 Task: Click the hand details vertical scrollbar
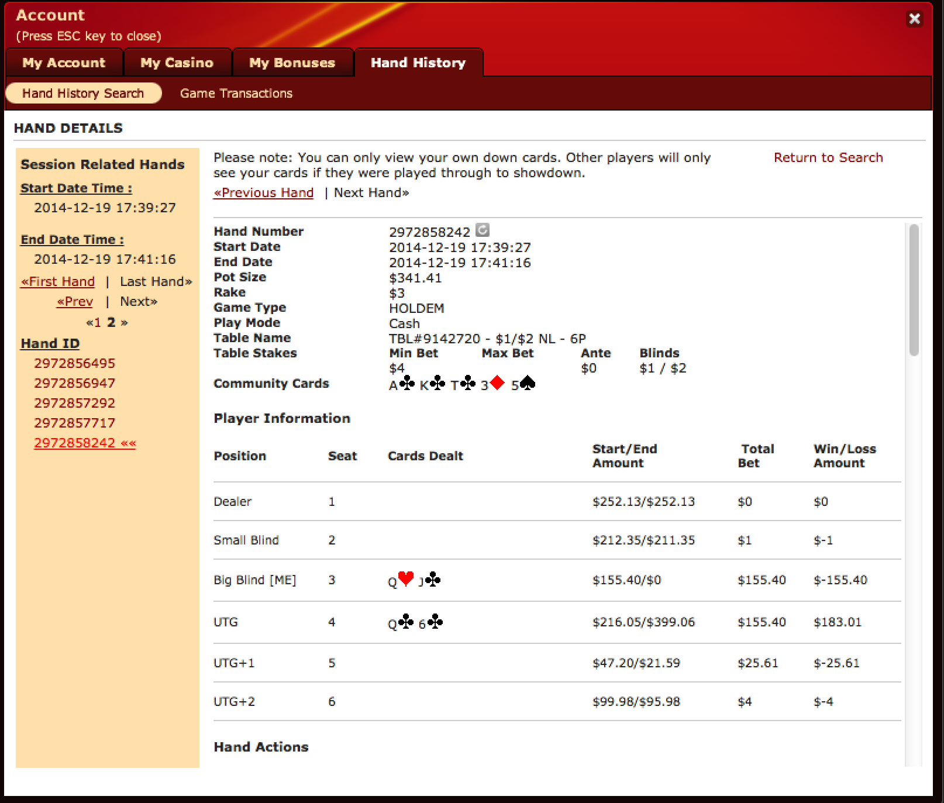click(914, 290)
